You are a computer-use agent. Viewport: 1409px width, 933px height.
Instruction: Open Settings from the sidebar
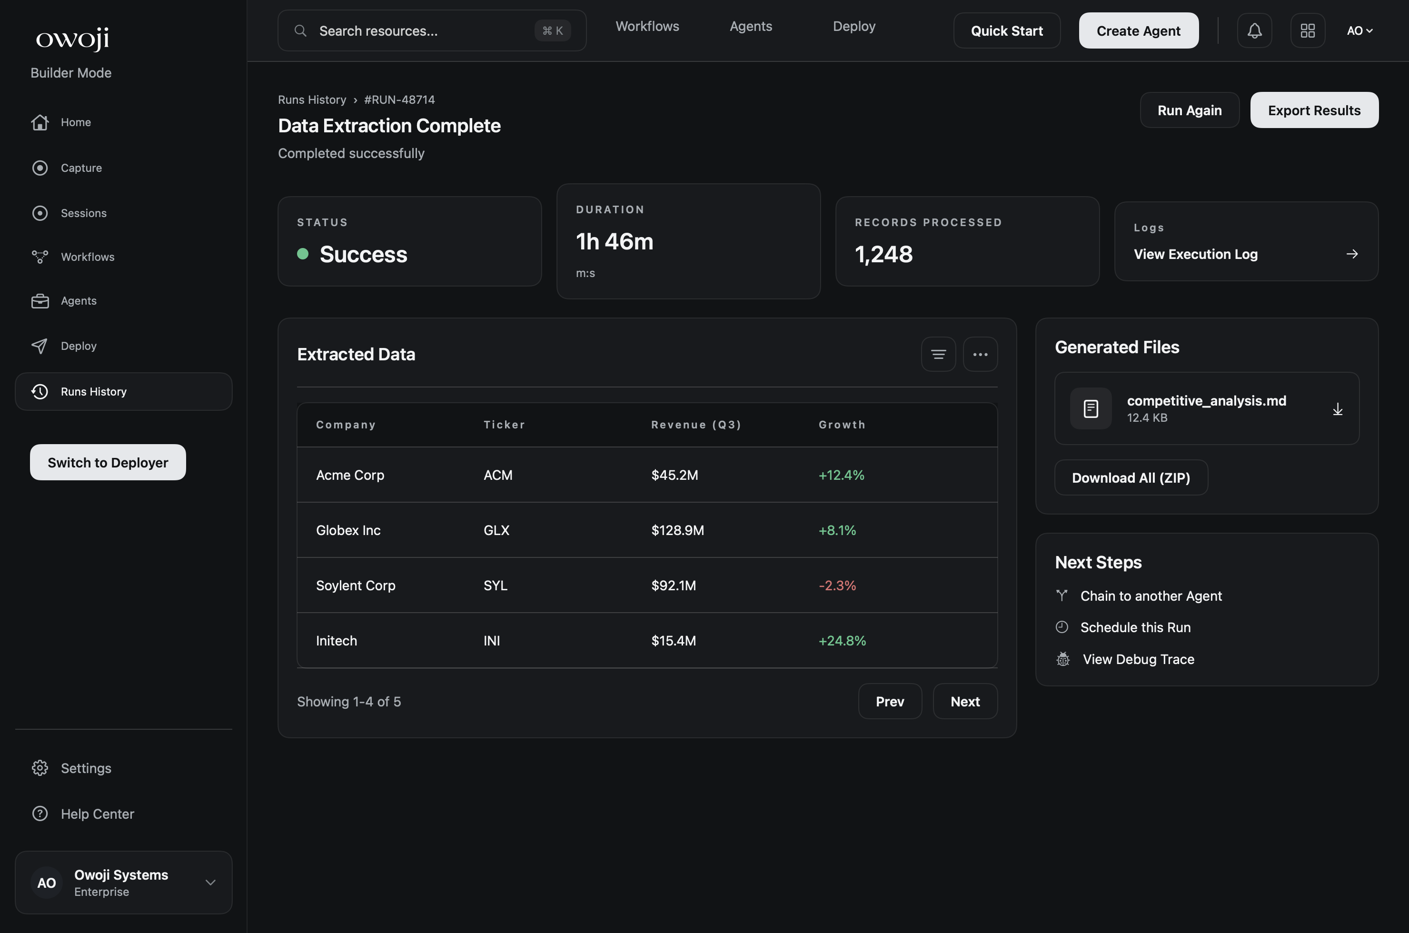click(86, 767)
